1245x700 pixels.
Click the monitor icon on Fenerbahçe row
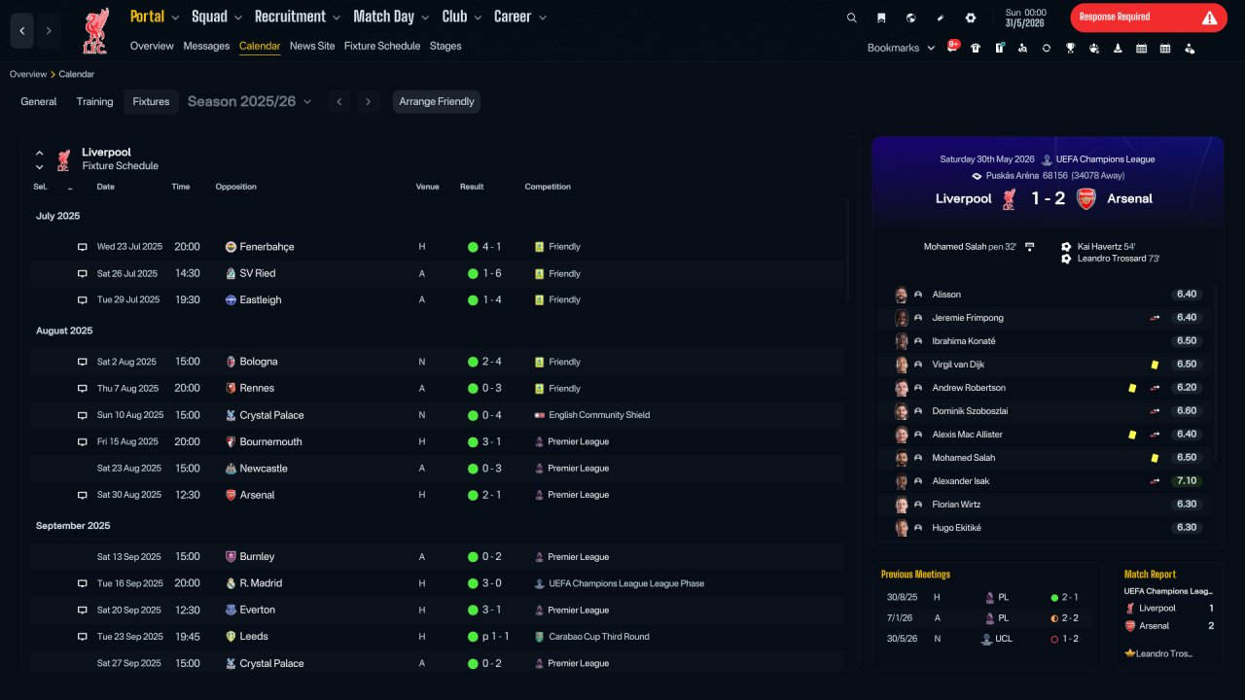pyautogui.click(x=83, y=247)
